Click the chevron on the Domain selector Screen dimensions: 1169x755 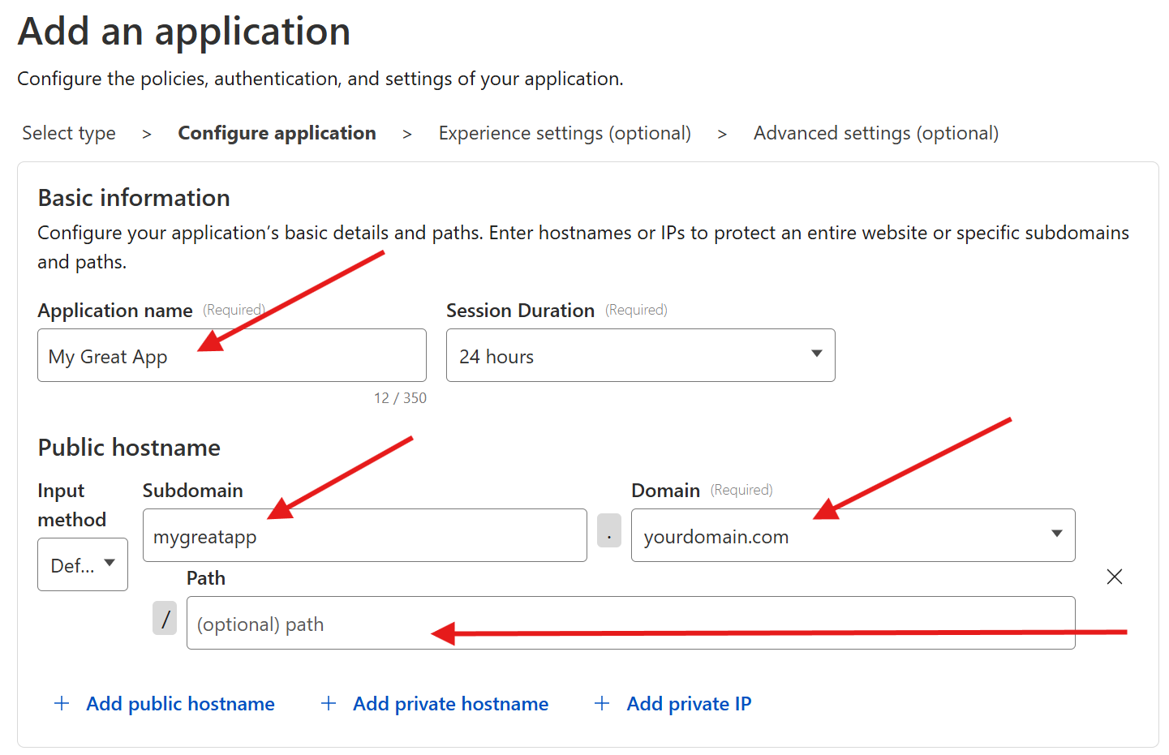1055,534
